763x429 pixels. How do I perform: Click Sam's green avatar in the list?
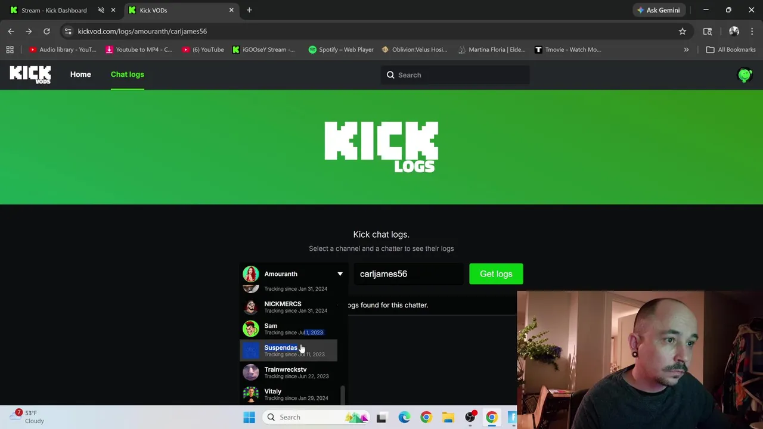pyautogui.click(x=251, y=329)
